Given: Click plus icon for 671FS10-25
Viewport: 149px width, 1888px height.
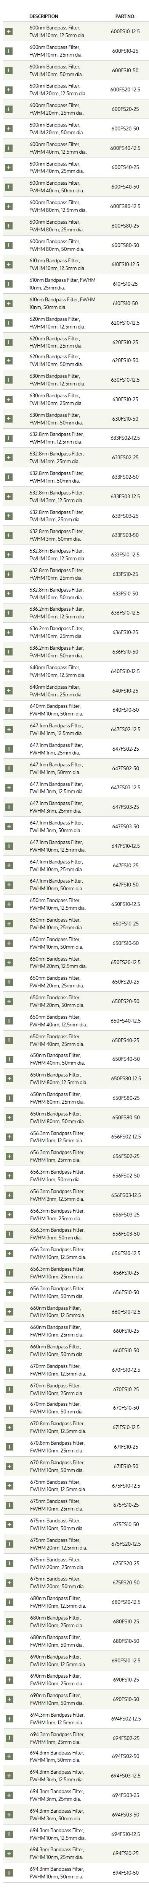Looking at the screenshot, I should [x=9, y=1447].
